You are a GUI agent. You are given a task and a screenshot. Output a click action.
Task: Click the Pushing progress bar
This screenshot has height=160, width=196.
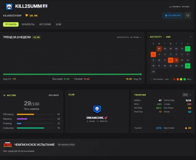[x=36, y=123]
